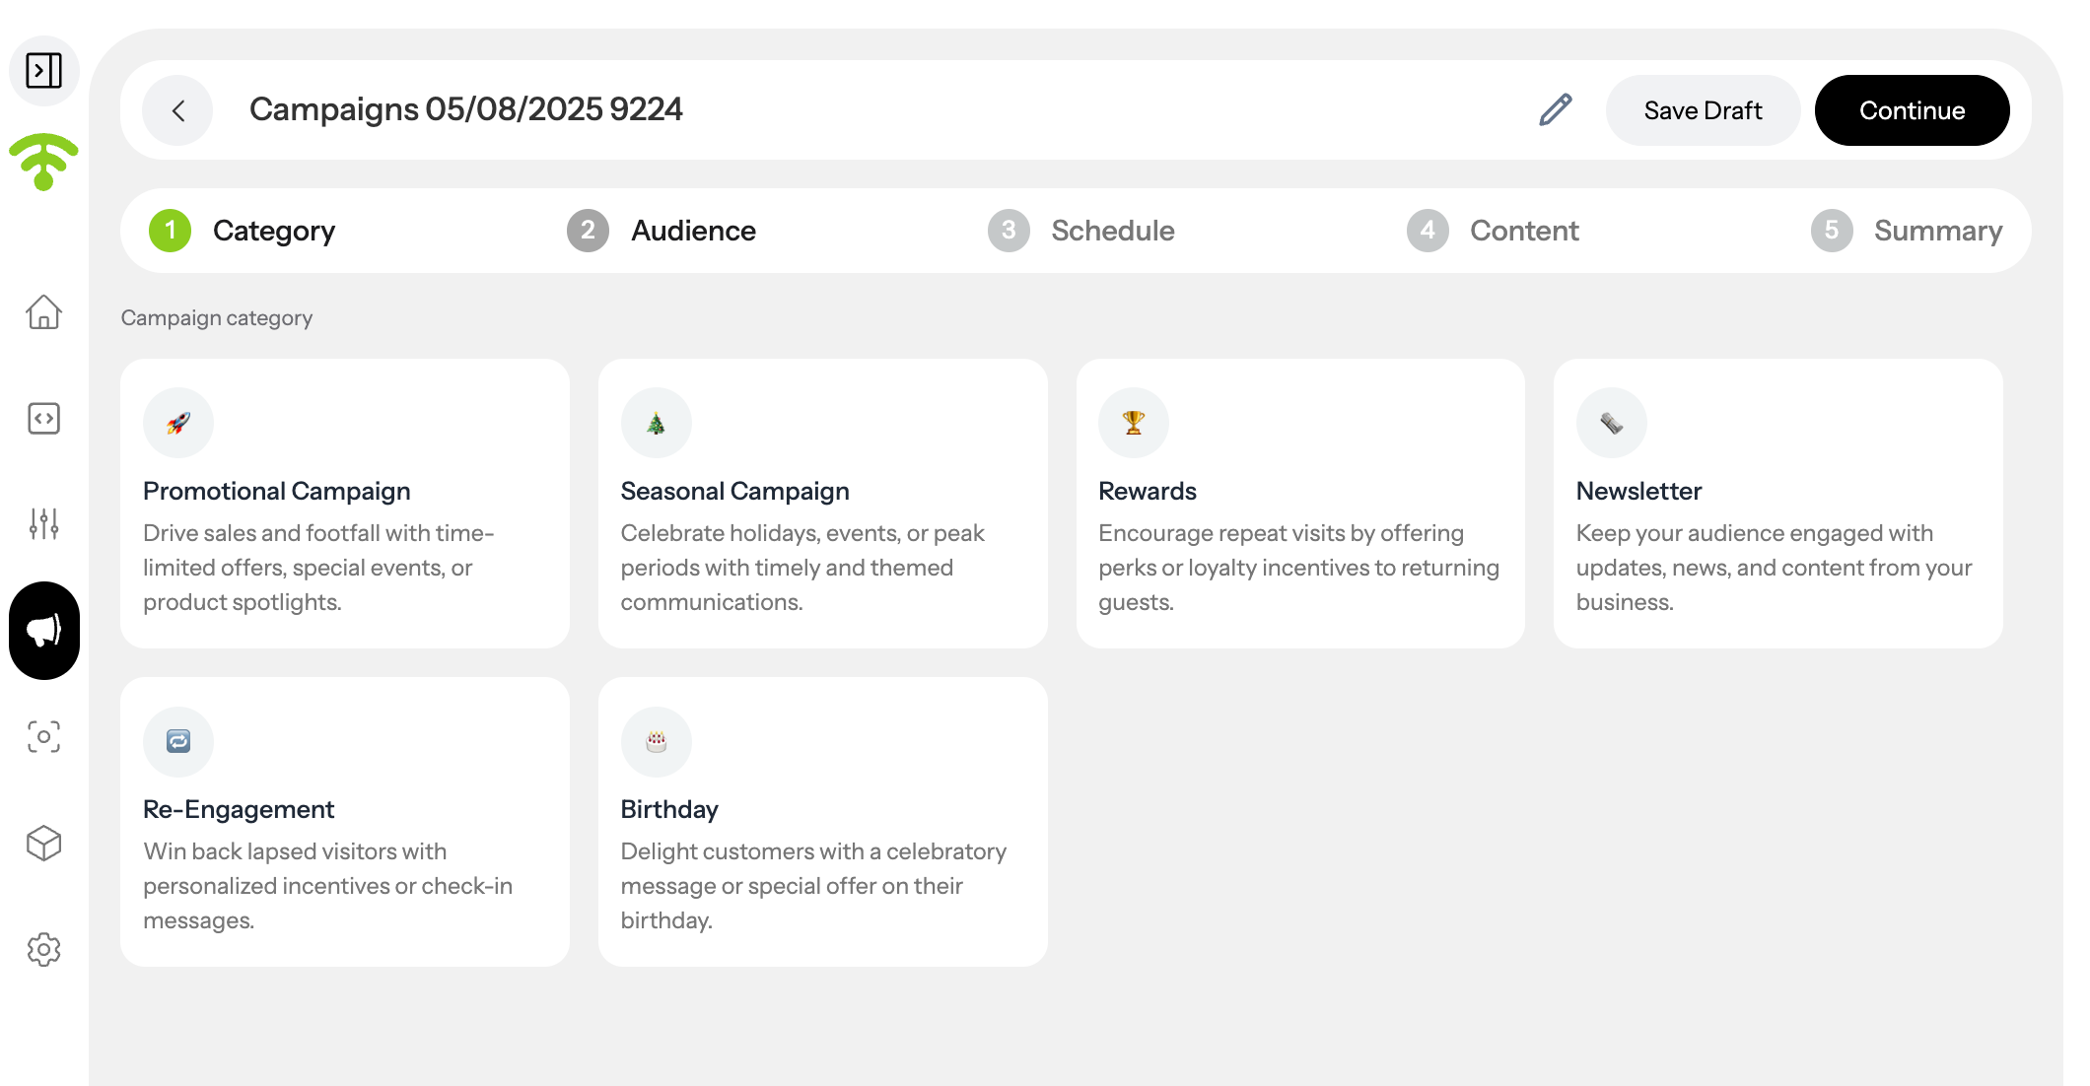
Task: Choose the Re-Engagement card title
Action: (x=239, y=809)
